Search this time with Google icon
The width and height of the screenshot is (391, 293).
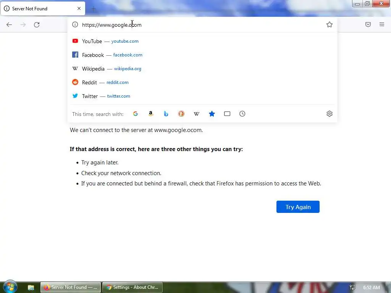point(136,114)
